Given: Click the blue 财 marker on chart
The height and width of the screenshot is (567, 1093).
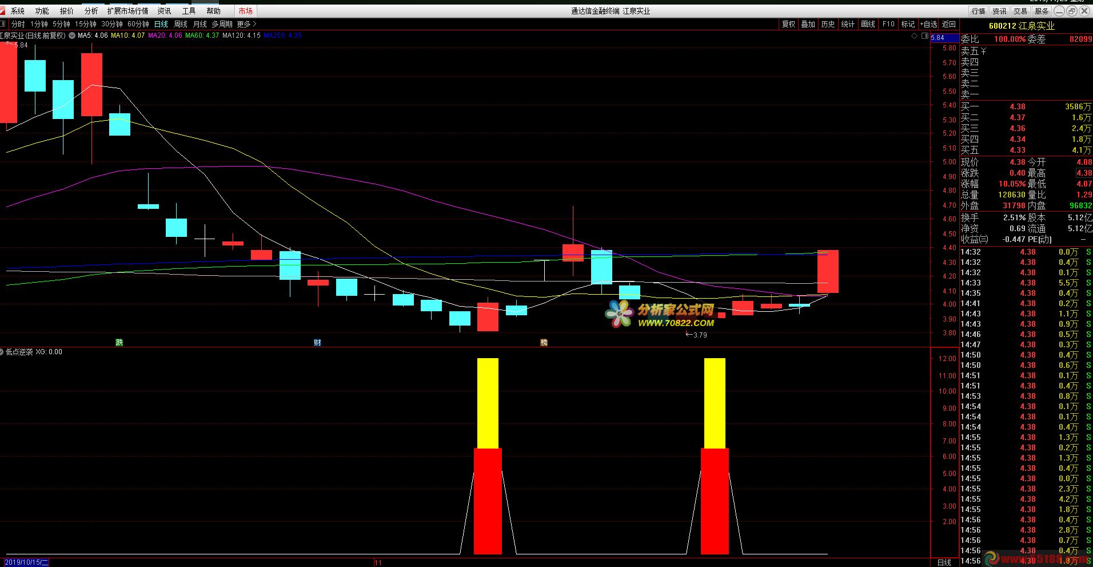Looking at the screenshot, I should pyautogui.click(x=317, y=342).
